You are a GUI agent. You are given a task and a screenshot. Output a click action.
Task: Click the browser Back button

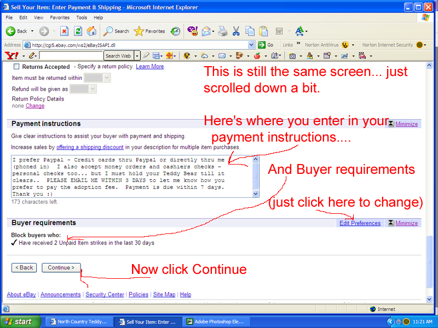pyautogui.click(x=16, y=31)
